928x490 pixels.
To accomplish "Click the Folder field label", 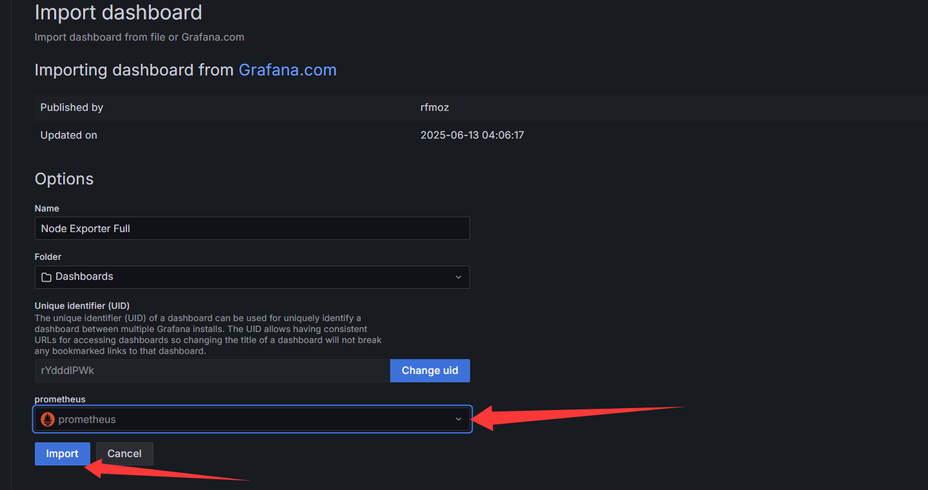I will pyautogui.click(x=48, y=257).
